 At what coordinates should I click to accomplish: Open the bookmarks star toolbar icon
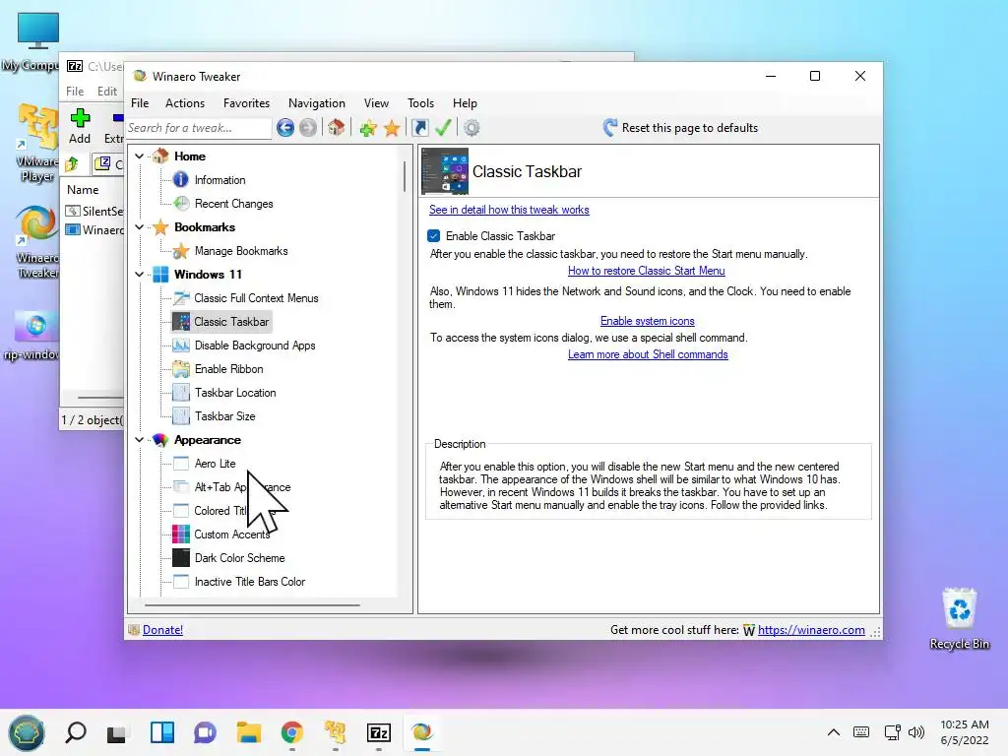(392, 128)
